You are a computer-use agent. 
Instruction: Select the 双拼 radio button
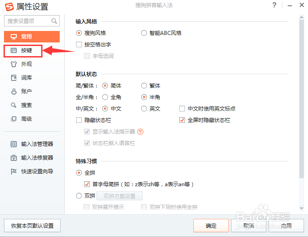(79, 196)
